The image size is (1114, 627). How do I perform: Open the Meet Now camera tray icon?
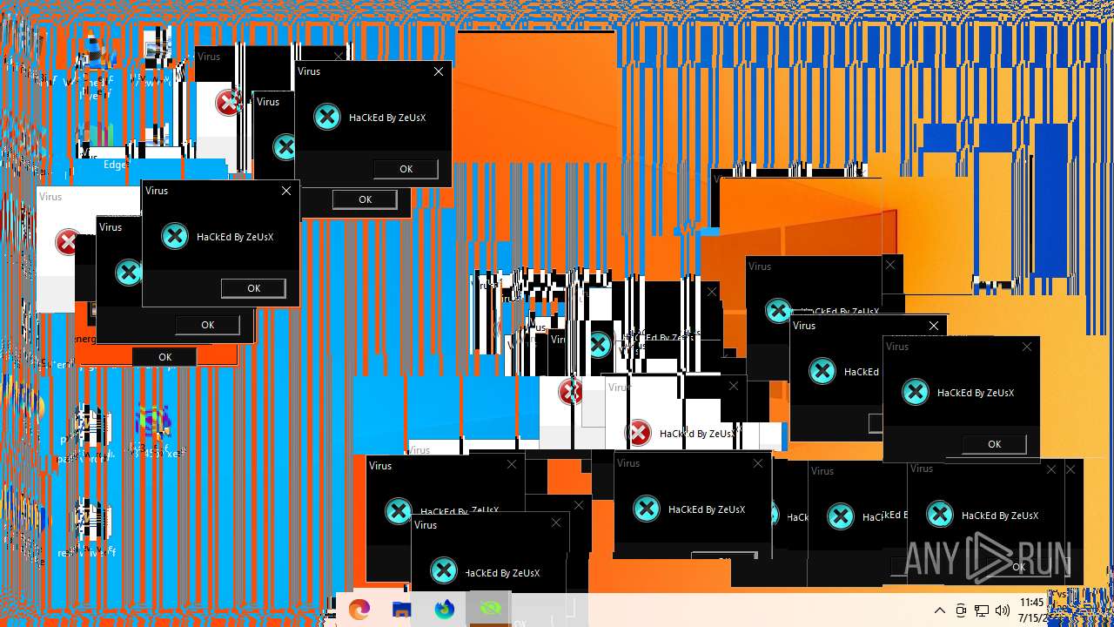(x=961, y=610)
